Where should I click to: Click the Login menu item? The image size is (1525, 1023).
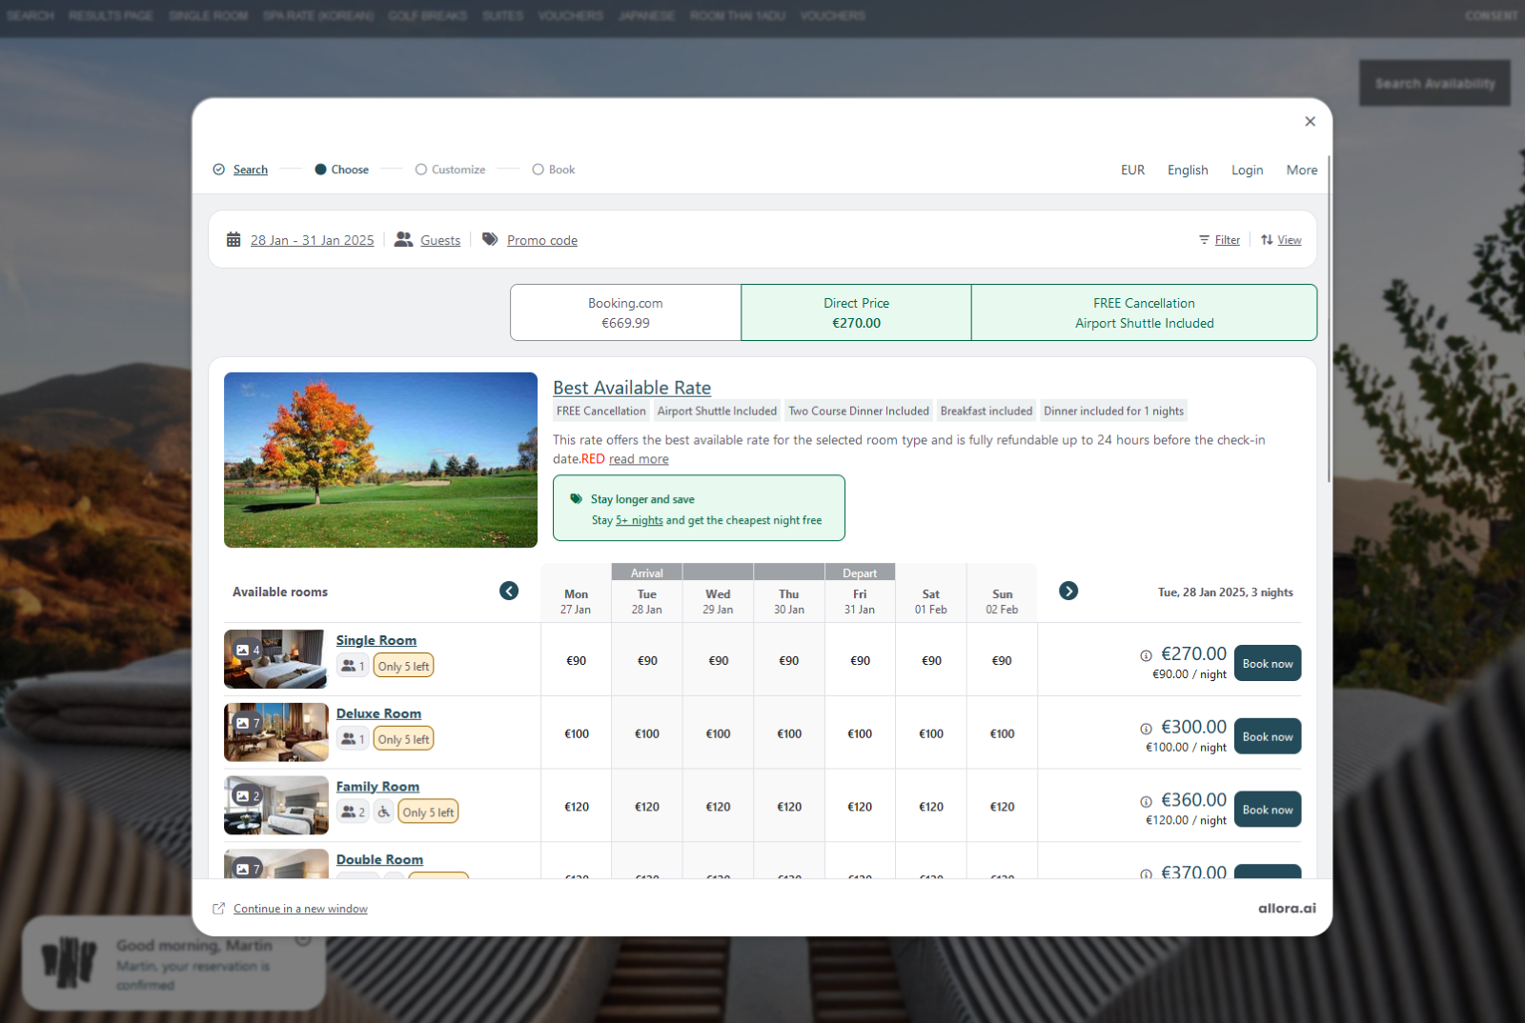[1247, 170]
